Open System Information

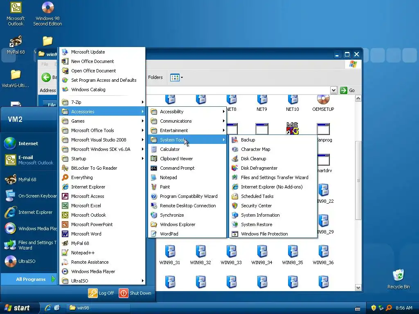click(x=273, y=215)
